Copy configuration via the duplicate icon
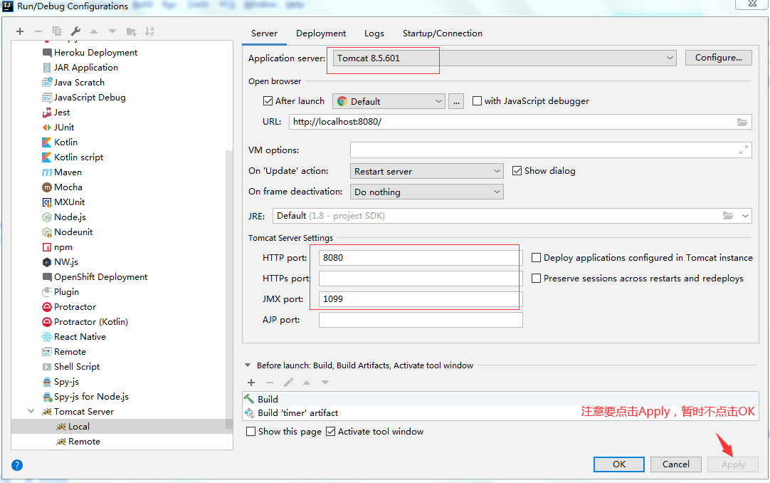 pyautogui.click(x=57, y=31)
